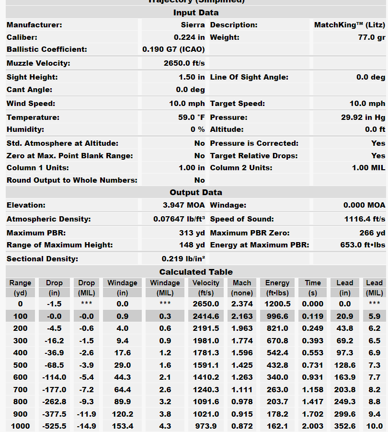Select the time cell "2.003"

313,427
